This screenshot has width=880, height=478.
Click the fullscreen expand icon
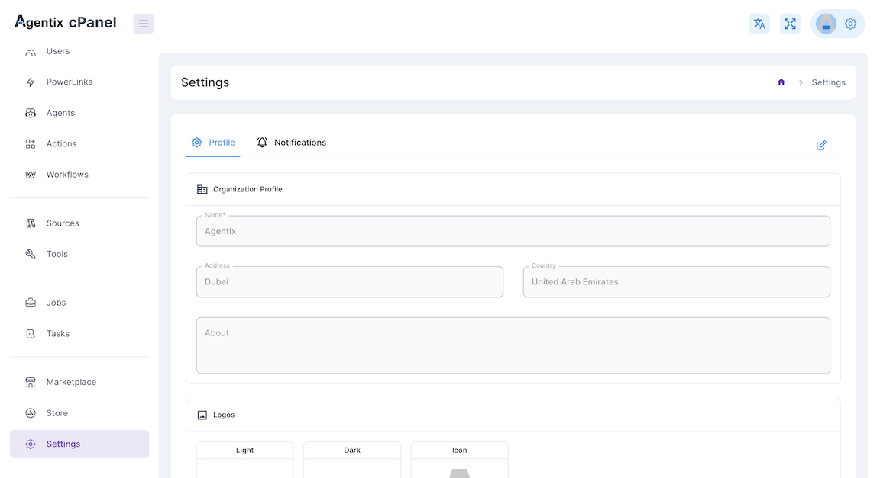(790, 24)
